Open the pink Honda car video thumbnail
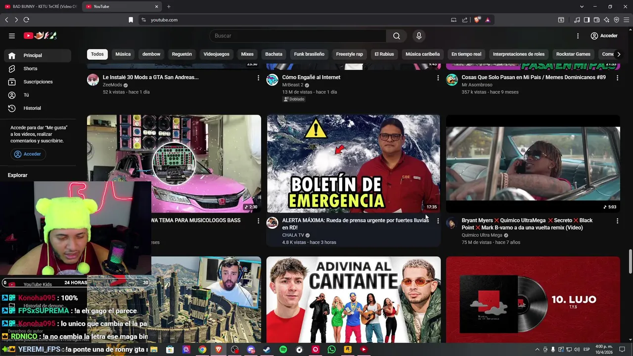 174,164
